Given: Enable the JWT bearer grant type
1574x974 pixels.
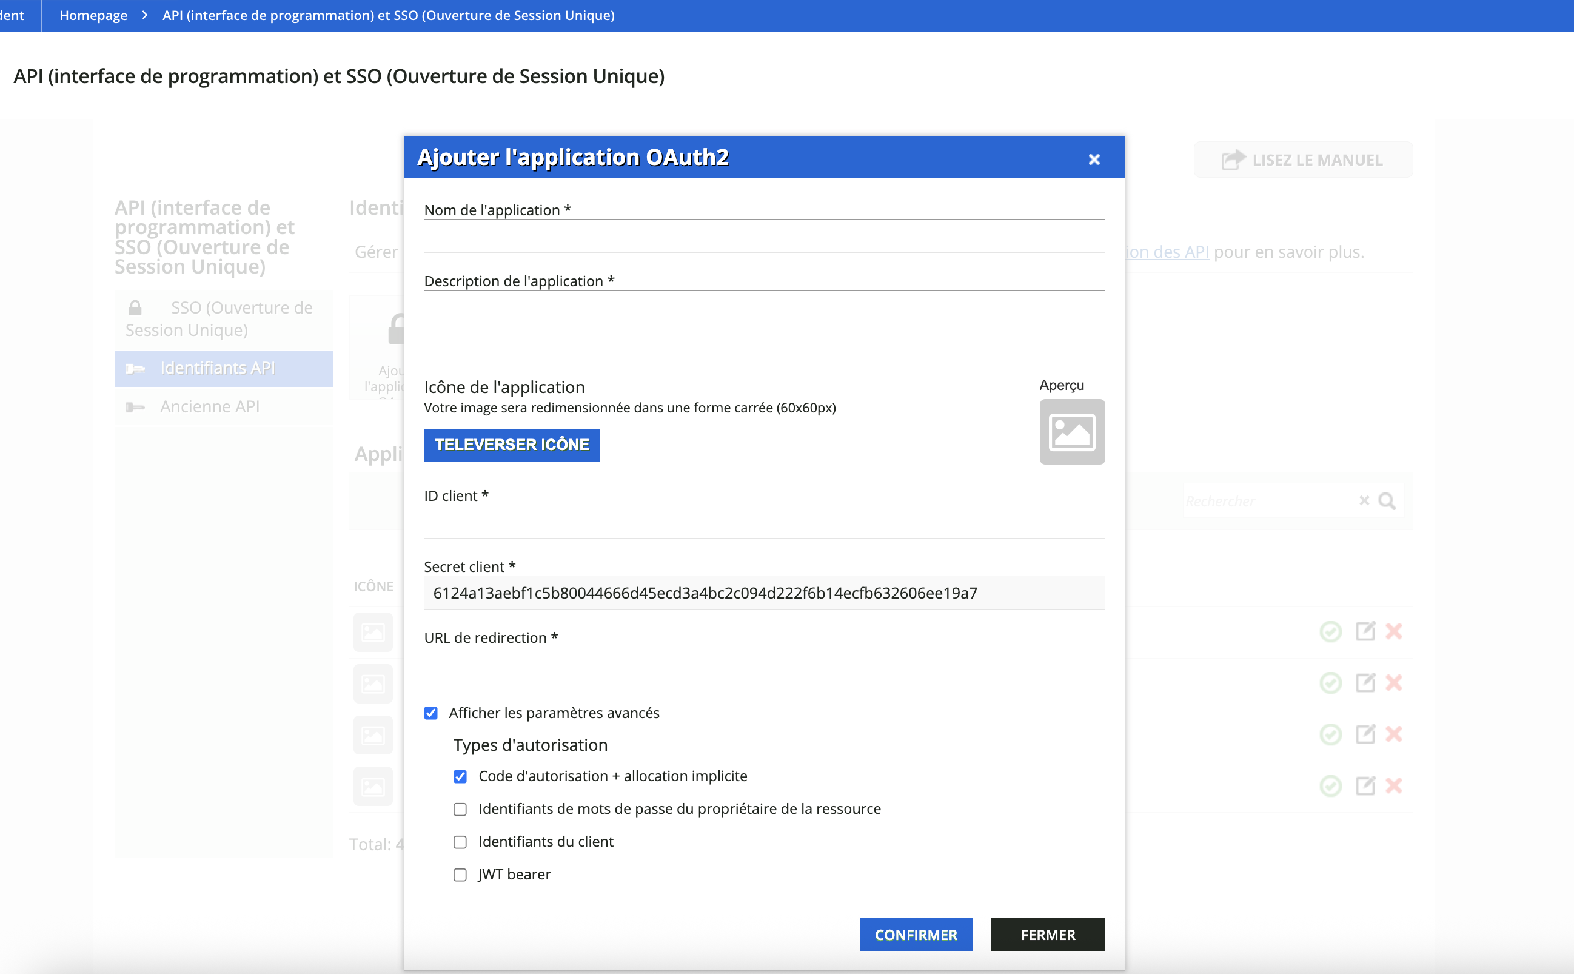Looking at the screenshot, I should click(460, 875).
